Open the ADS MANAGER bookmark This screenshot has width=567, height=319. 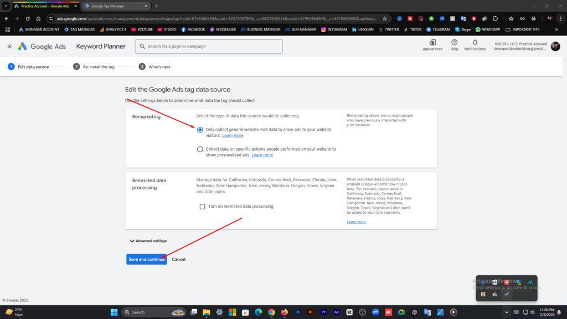pyautogui.click(x=301, y=30)
